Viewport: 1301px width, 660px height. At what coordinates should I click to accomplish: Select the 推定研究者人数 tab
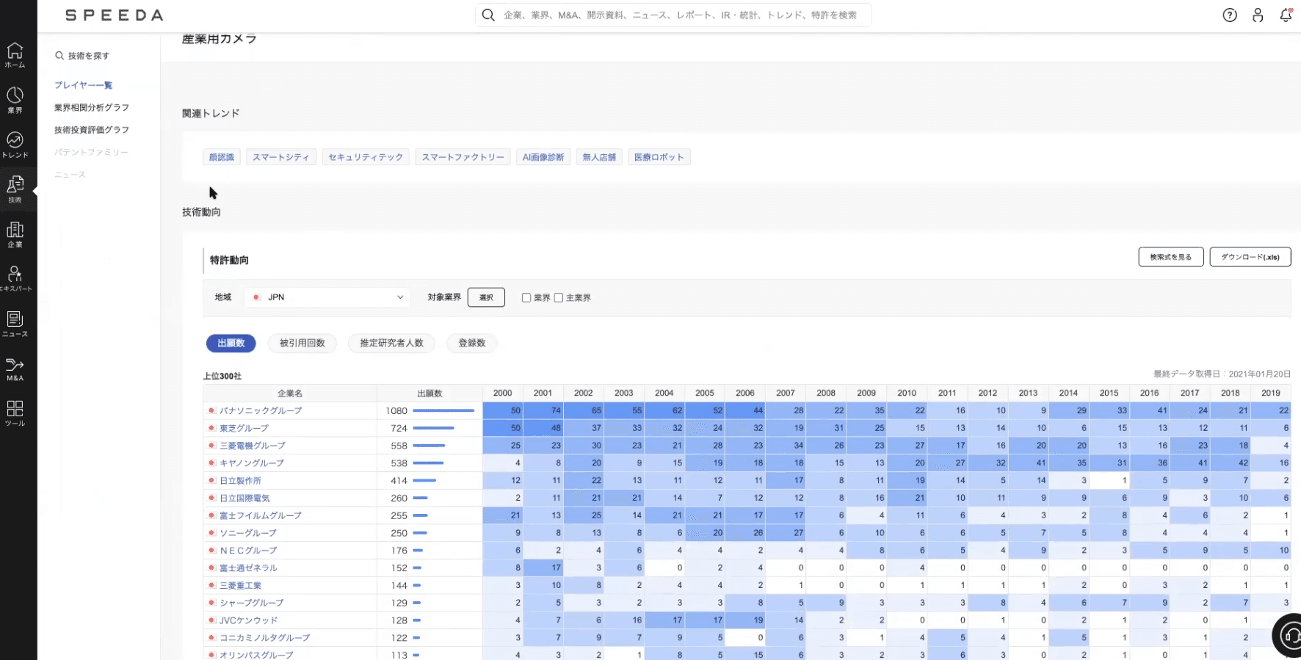391,343
